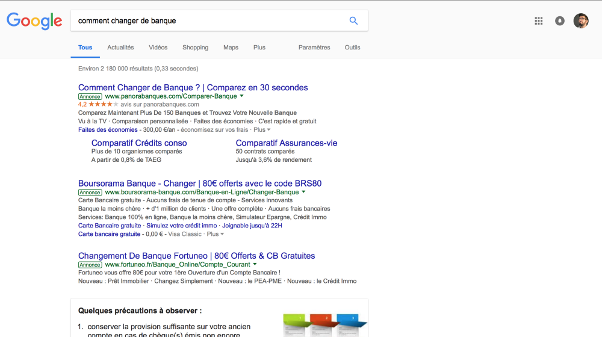Click '50 contrats comparés' text

(265, 151)
